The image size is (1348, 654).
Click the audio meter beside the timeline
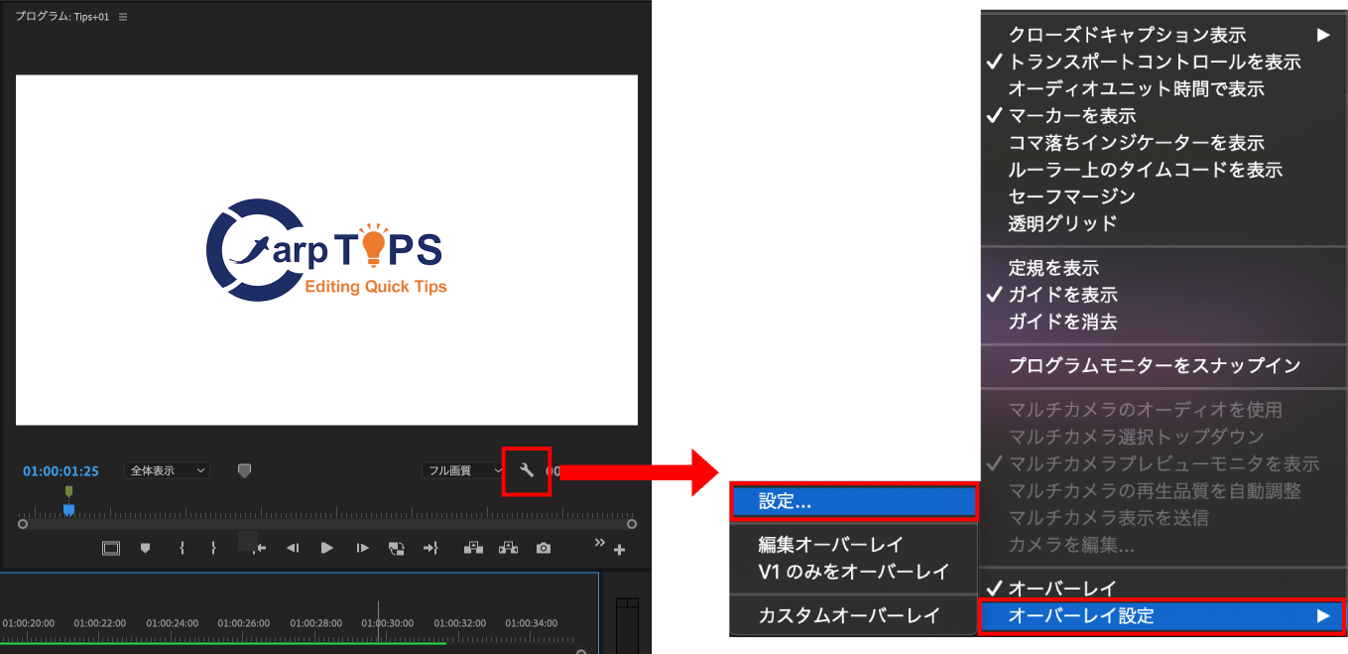tap(627, 623)
